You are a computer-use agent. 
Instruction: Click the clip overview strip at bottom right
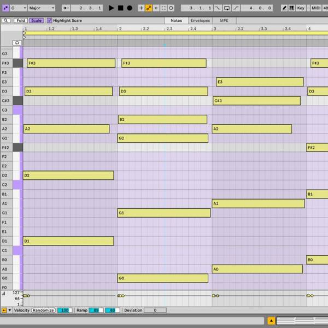coord(302,320)
